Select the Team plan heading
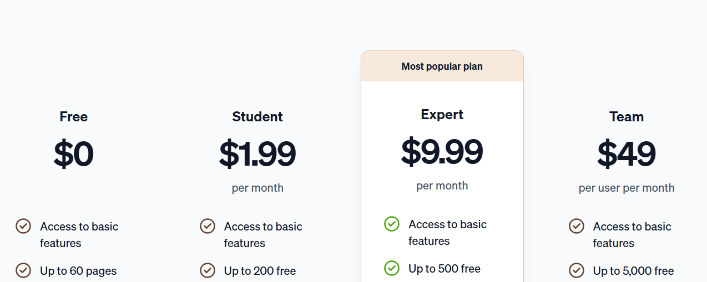 [x=627, y=117]
